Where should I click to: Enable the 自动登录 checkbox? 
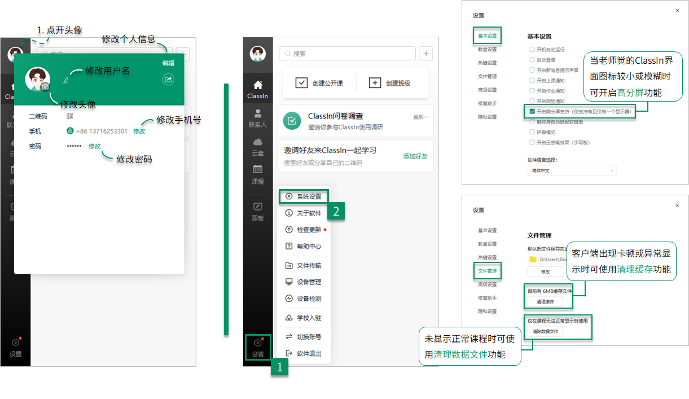pos(532,60)
